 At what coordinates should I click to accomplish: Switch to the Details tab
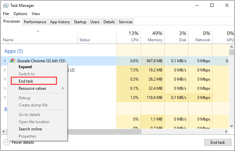click(x=109, y=22)
